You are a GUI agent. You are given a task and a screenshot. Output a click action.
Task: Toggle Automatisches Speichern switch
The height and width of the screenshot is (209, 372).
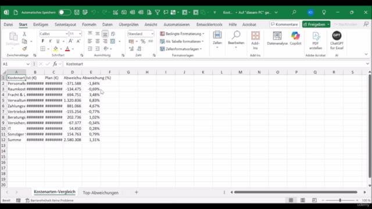[65, 12]
